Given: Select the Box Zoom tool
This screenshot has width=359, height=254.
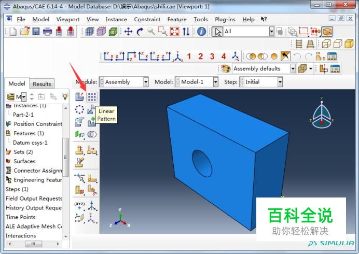Looking at the screenshot, I should click(x=163, y=32).
